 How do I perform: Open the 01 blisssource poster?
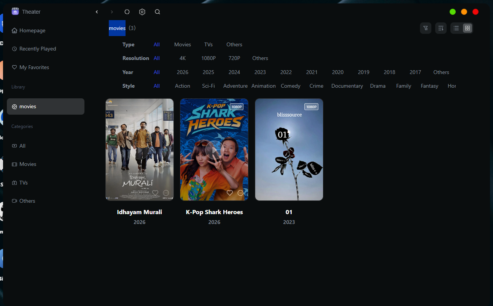point(289,150)
